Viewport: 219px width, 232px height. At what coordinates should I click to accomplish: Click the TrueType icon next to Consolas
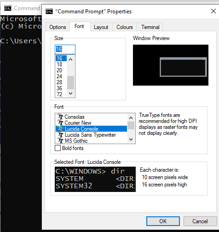[x=60, y=117]
